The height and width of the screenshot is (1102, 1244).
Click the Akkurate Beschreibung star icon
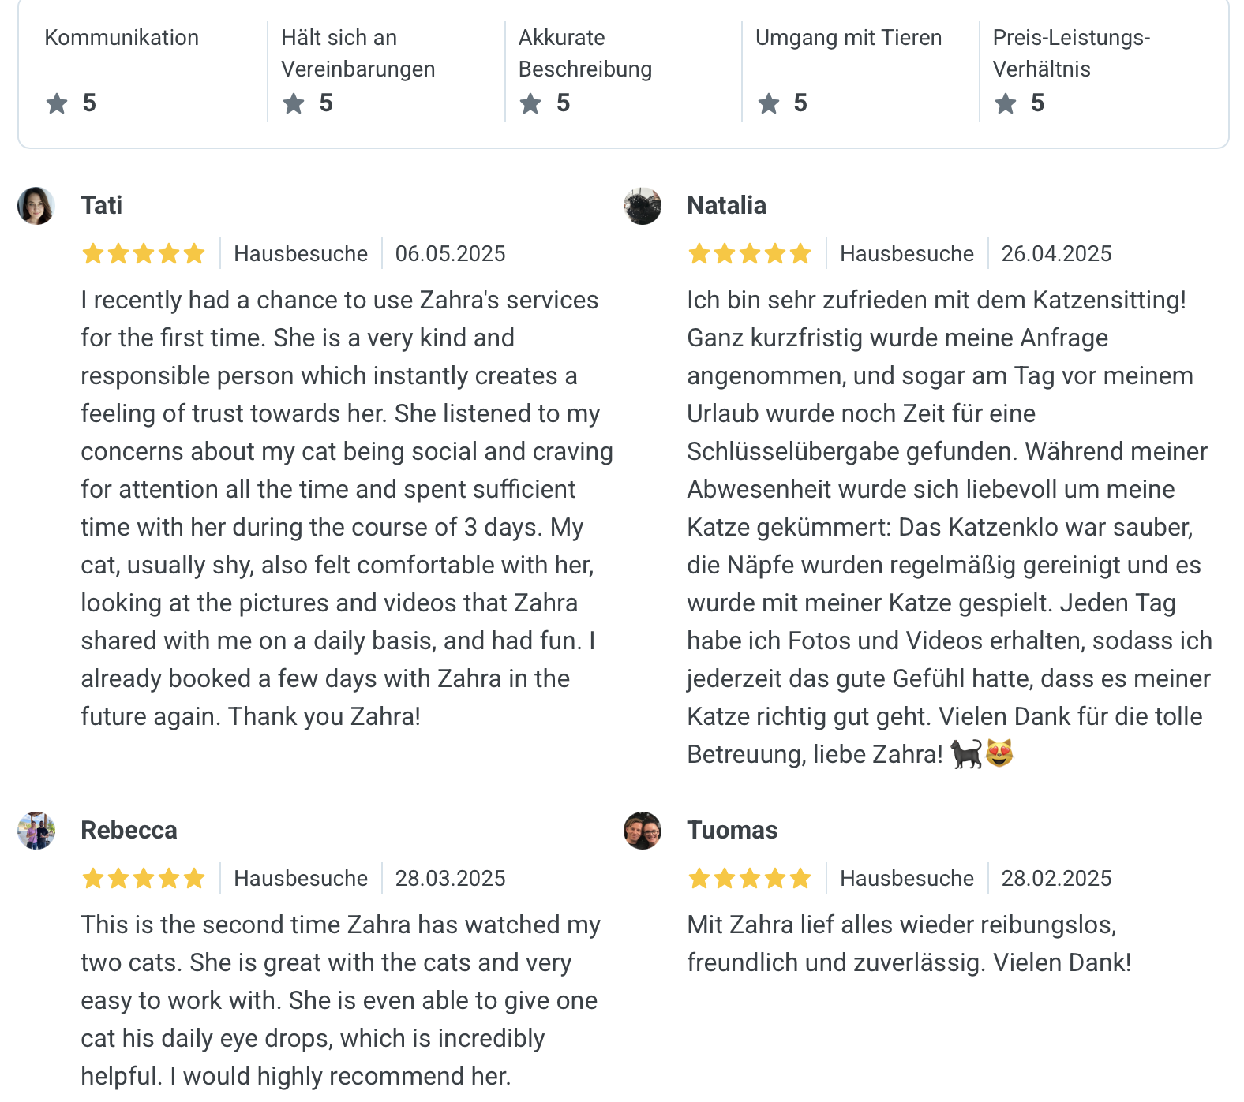(x=530, y=103)
